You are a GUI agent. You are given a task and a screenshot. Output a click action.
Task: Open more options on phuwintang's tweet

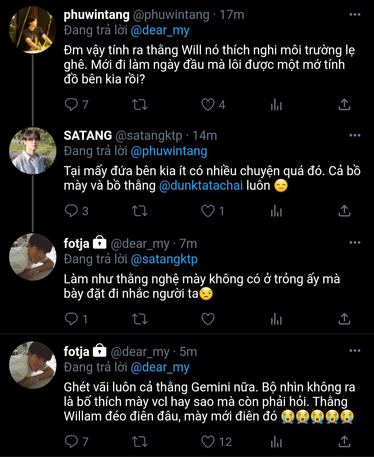[355, 15]
